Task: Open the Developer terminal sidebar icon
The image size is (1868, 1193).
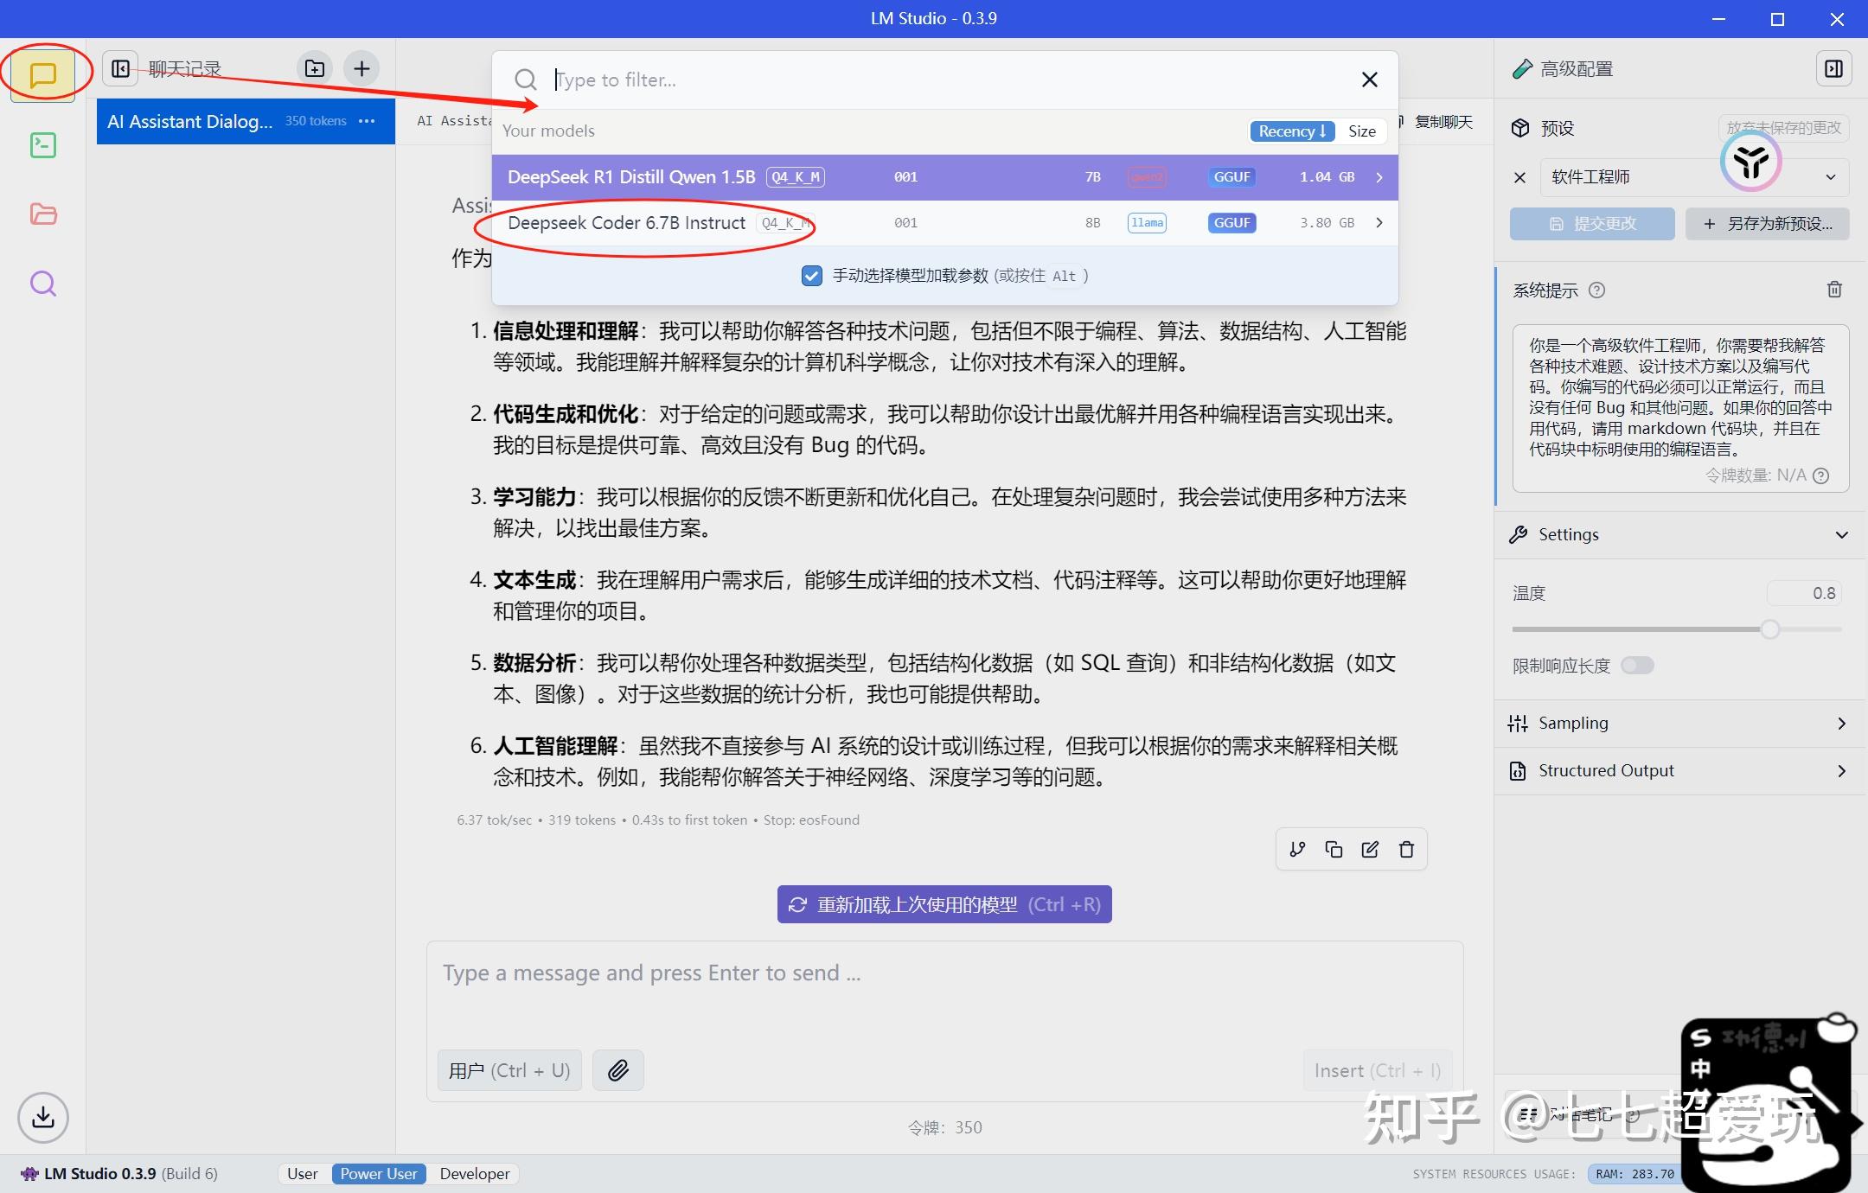Action: (x=42, y=144)
